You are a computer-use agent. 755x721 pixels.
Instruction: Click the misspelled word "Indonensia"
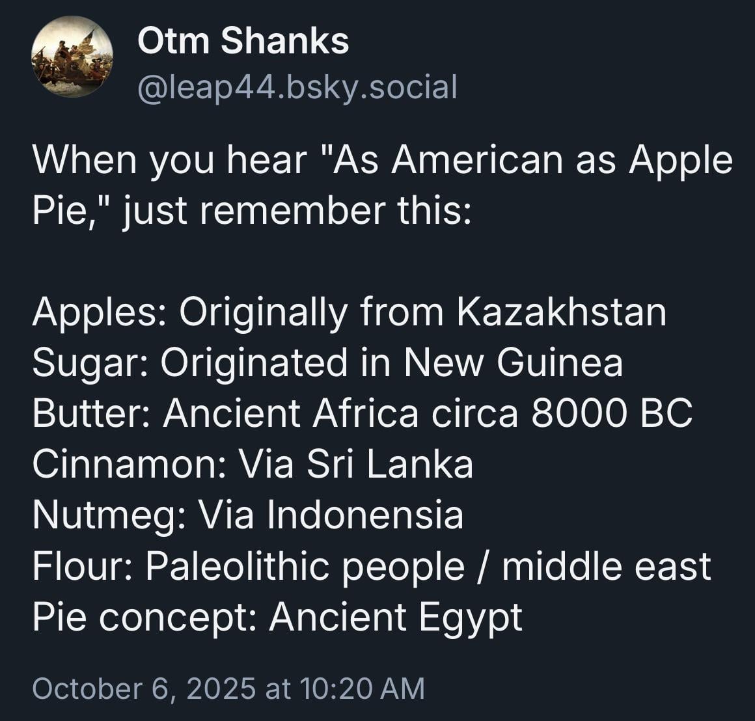(x=364, y=515)
